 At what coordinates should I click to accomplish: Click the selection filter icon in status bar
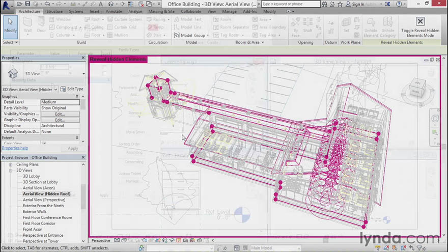pos(419,248)
